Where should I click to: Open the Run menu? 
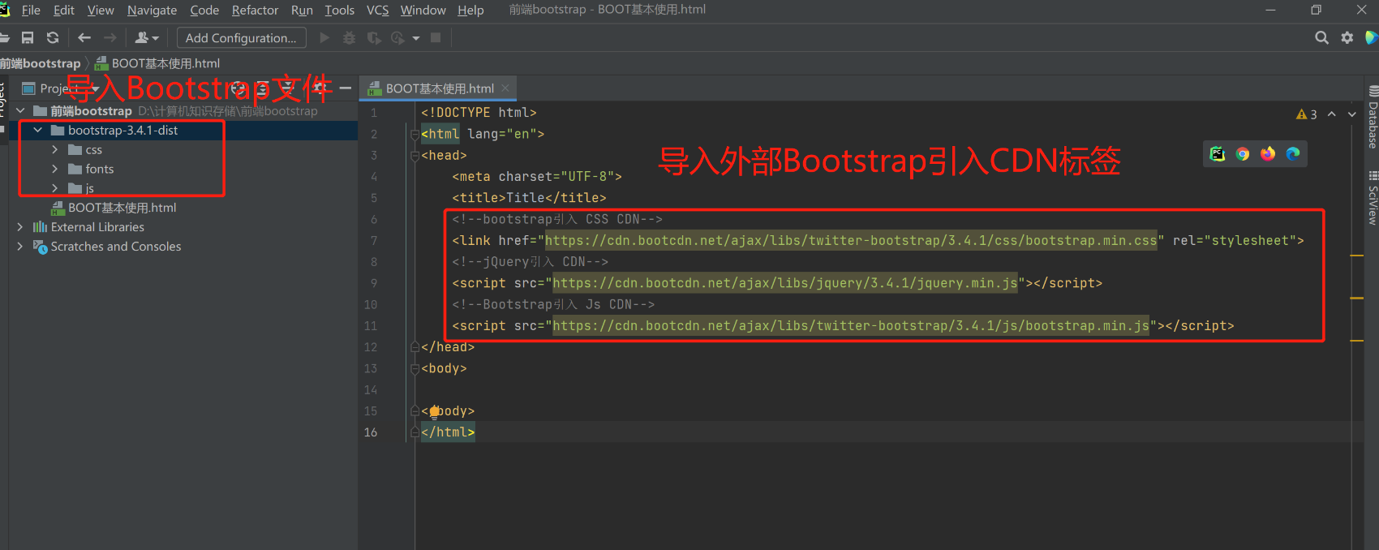click(x=302, y=10)
